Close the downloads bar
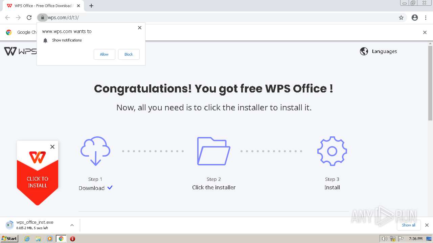Viewport: 433px width, 243px height. tap(427, 225)
